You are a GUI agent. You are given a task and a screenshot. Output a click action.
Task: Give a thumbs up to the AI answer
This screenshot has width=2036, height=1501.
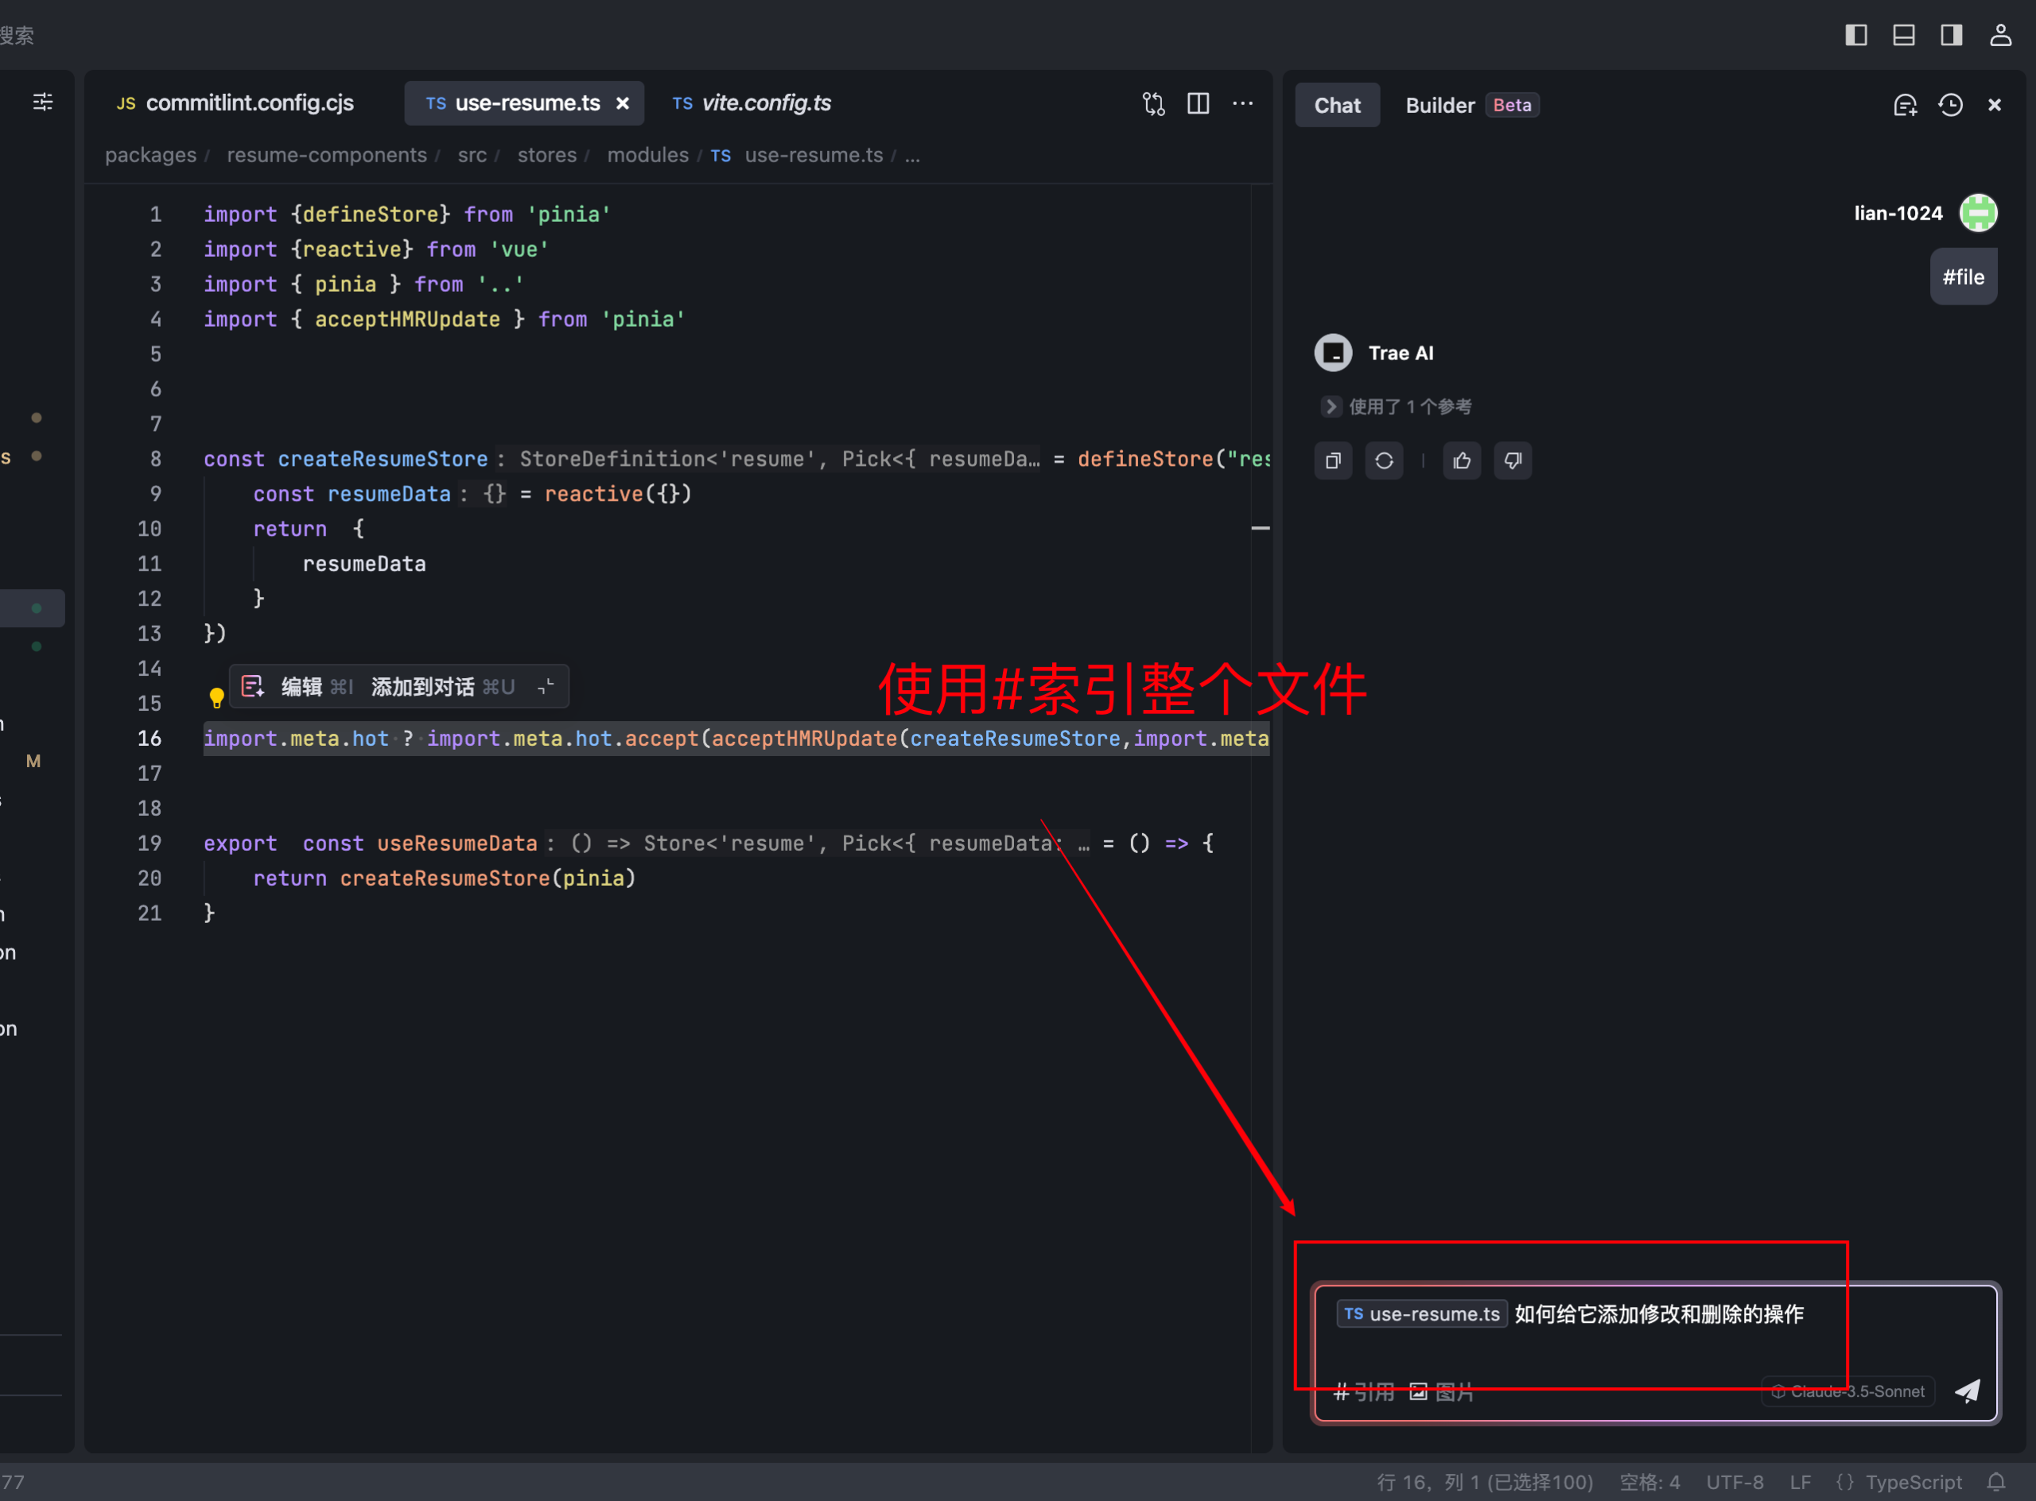1462,460
